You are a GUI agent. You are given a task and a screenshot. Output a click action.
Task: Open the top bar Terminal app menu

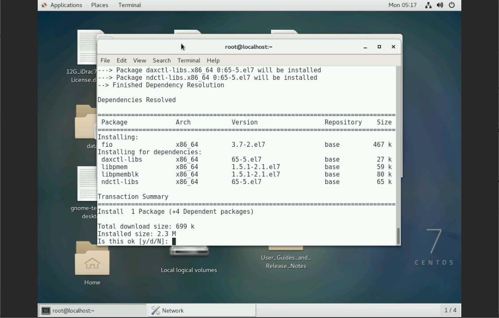(130, 5)
